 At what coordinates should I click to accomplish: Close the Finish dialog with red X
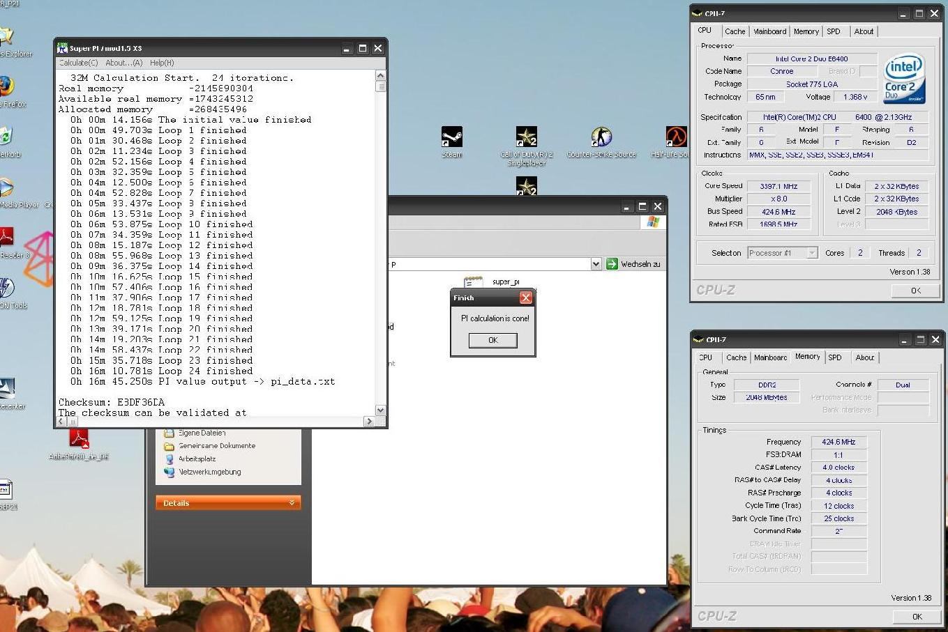coord(526,298)
